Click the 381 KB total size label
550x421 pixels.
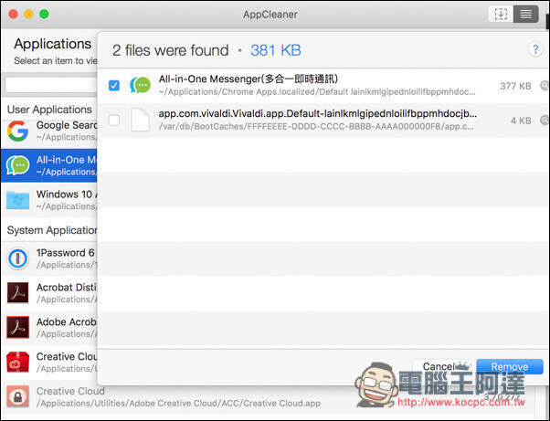coord(276,50)
